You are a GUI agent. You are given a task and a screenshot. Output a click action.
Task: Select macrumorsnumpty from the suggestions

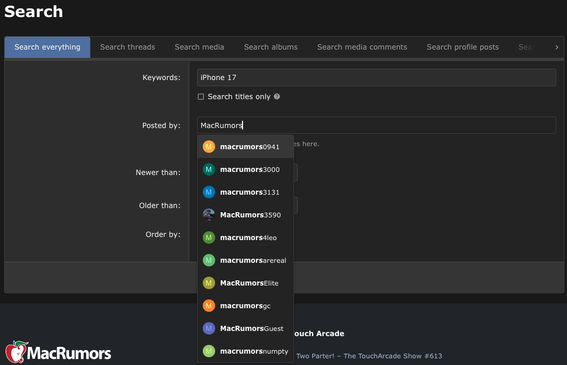click(x=246, y=351)
